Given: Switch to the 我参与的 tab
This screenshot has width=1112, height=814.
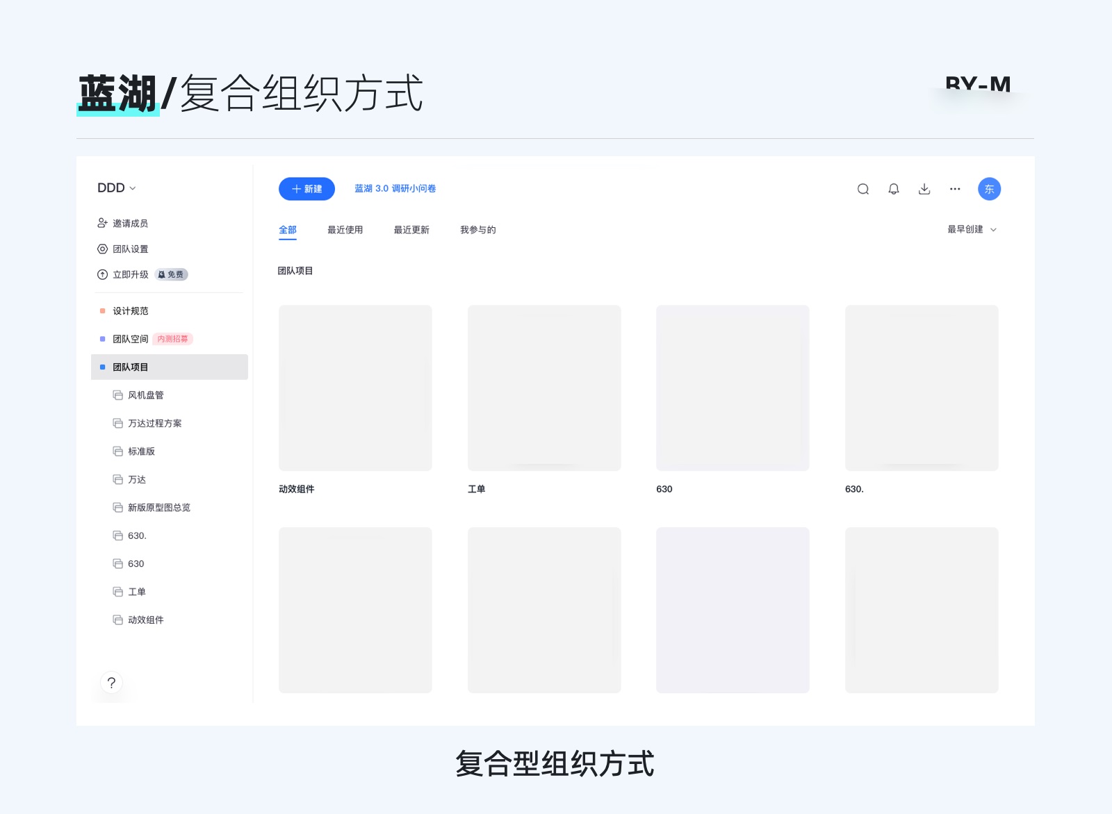Looking at the screenshot, I should pos(478,230).
